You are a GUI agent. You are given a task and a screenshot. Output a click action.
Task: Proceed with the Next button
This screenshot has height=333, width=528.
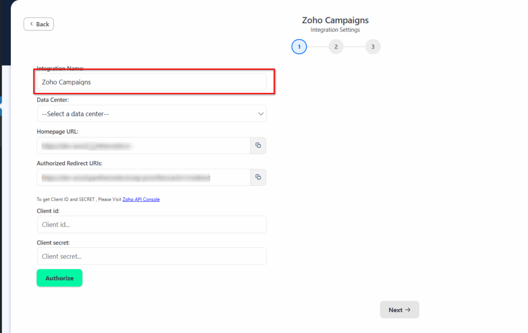(x=400, y=310)
